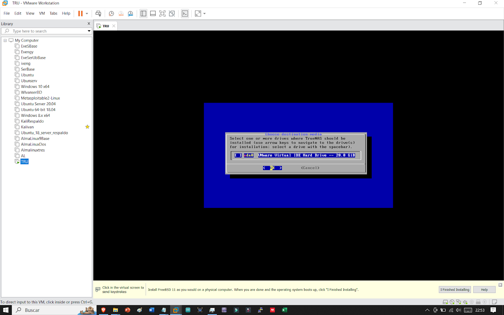Dismiss the yellow install hint bar
The height and width of the screenshot is (315, 504).
click(500, 285)
